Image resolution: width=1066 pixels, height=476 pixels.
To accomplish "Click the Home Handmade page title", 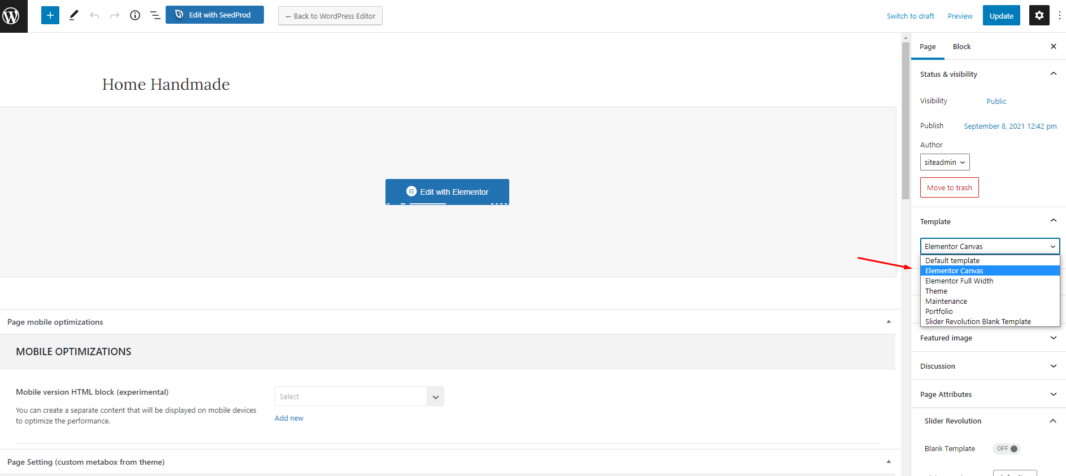I will pyautogui.click(x=166, y=84).
